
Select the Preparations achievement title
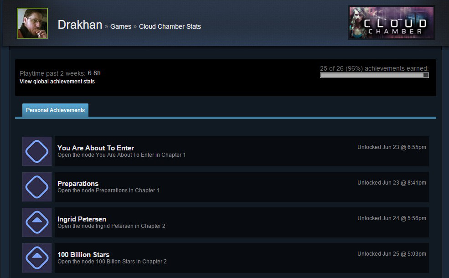point(78,184)
